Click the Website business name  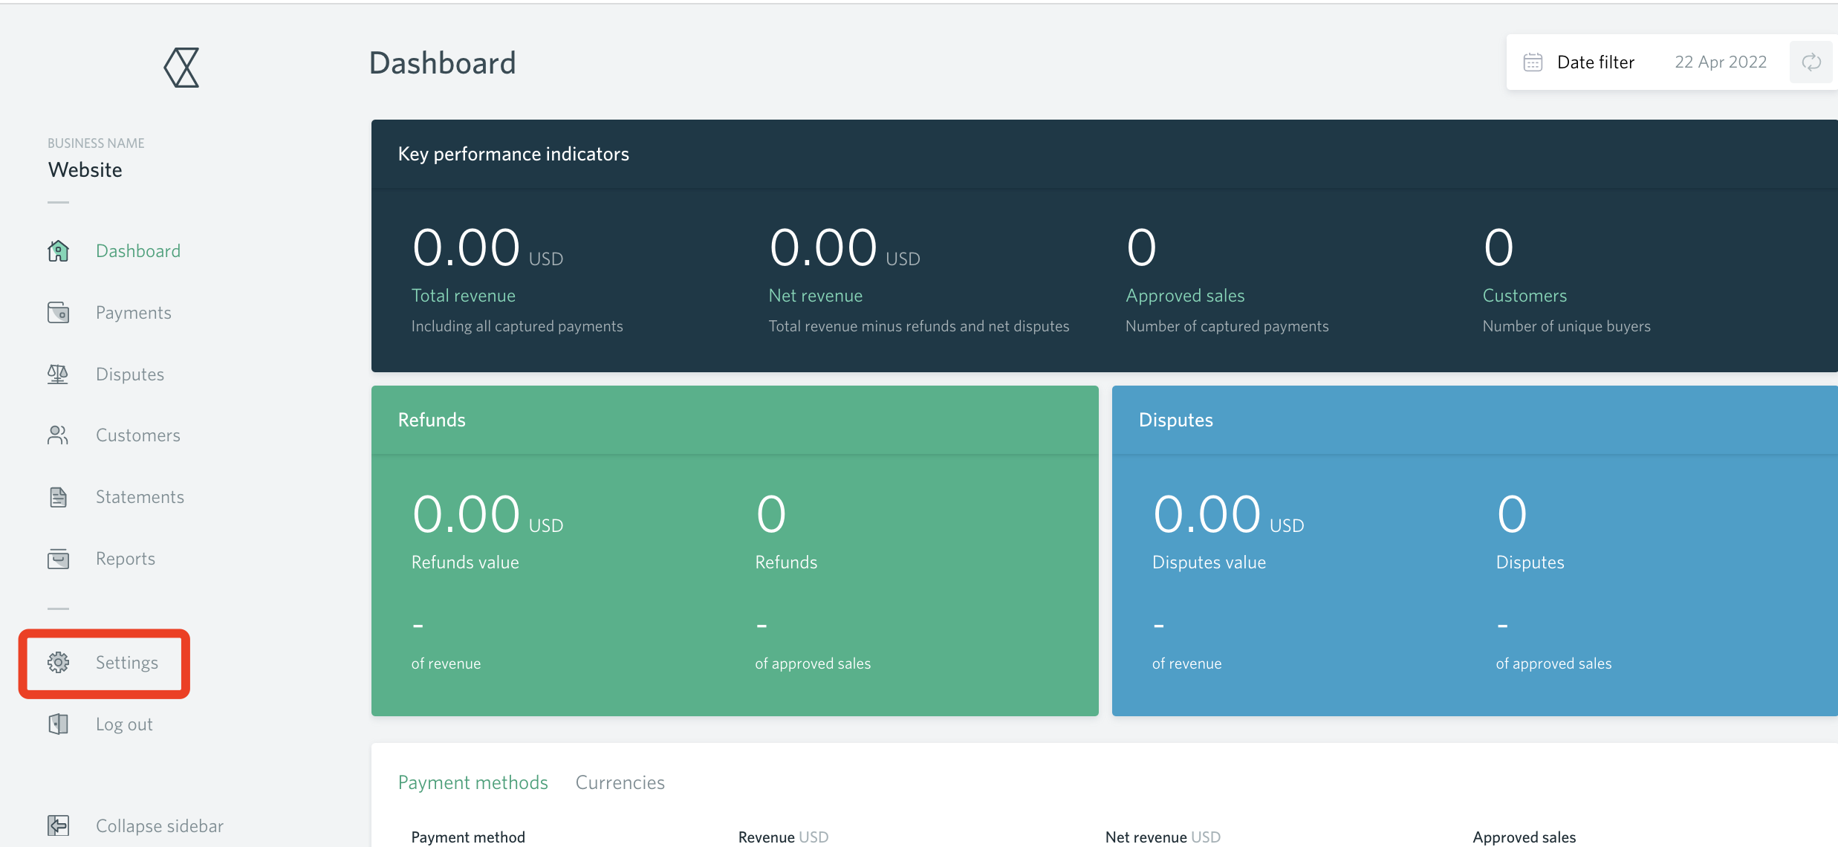85,170
